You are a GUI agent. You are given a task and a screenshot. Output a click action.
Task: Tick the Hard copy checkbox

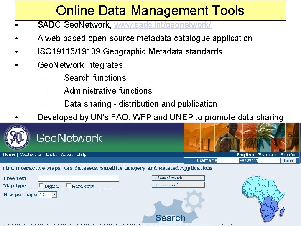tap(68, 186)
